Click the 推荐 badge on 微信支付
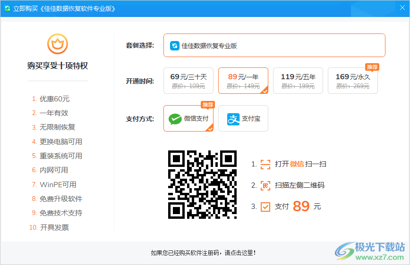410x265 pixels. 208,105
